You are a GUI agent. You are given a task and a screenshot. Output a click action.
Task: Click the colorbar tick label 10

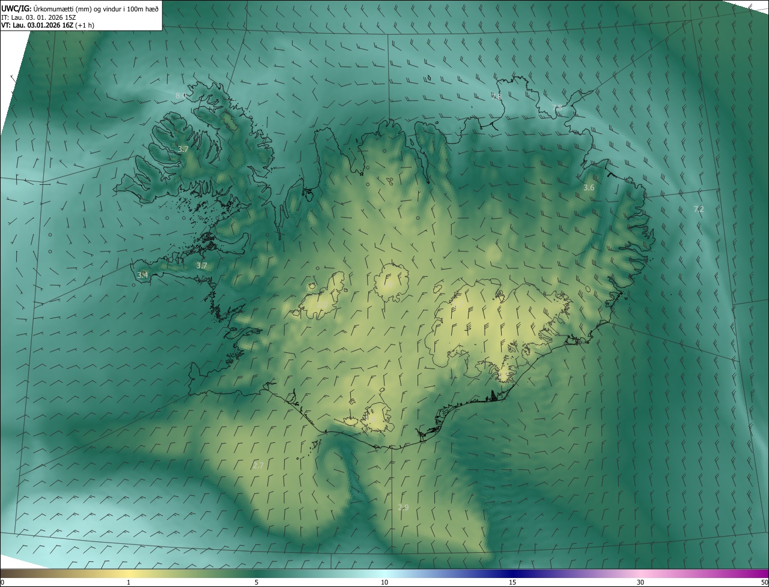pos(384,583)
